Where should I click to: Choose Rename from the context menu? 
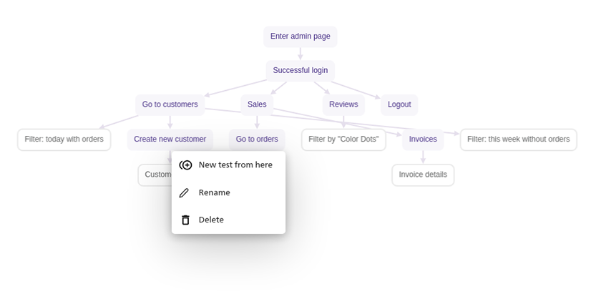coord(214,193)
